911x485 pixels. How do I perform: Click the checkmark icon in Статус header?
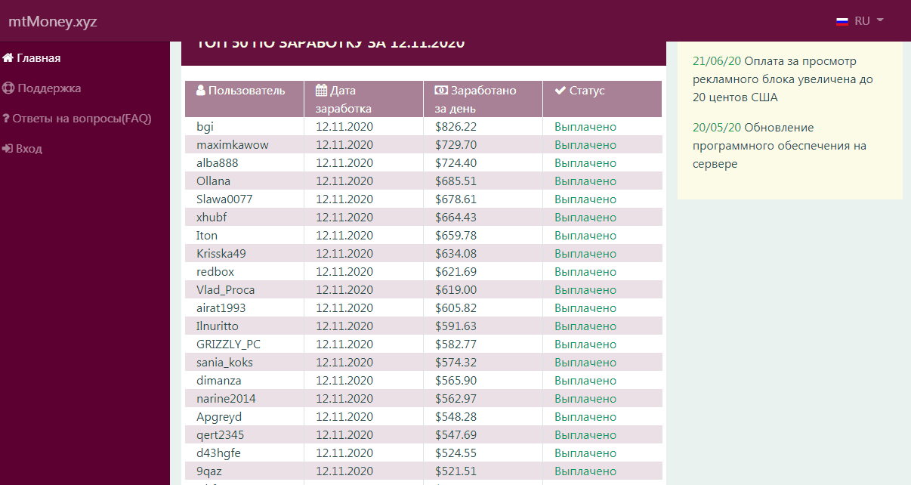pos(560,91)
